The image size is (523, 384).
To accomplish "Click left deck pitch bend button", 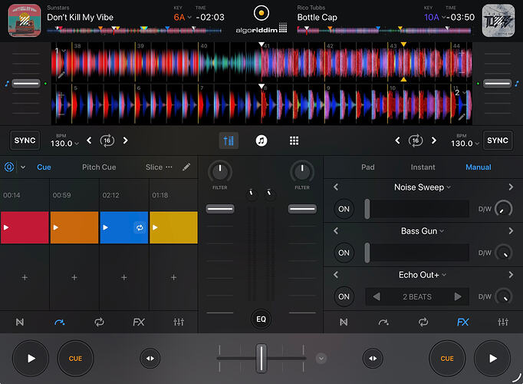I will pos(150,359).
